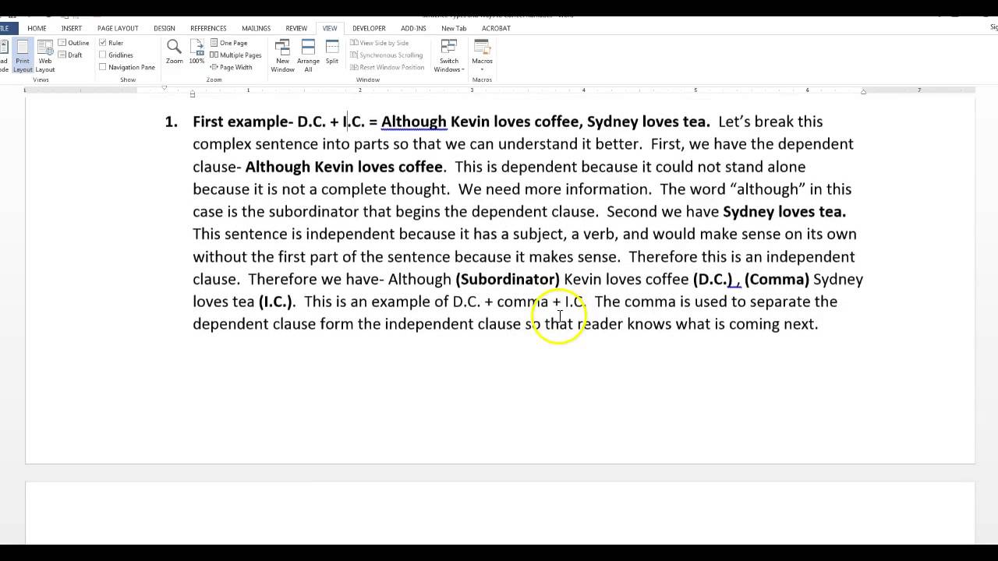Viewport: 998px width, 561px height.
Task: Click first line indent marker on ruler
Action: click(x=165, y=88)
